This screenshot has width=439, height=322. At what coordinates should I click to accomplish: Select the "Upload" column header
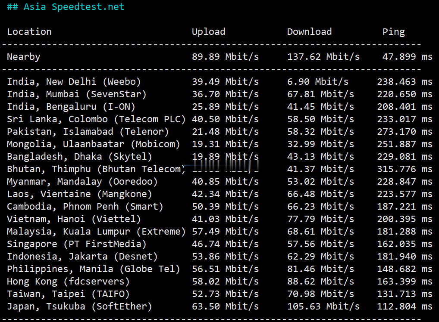pos(209,32)
